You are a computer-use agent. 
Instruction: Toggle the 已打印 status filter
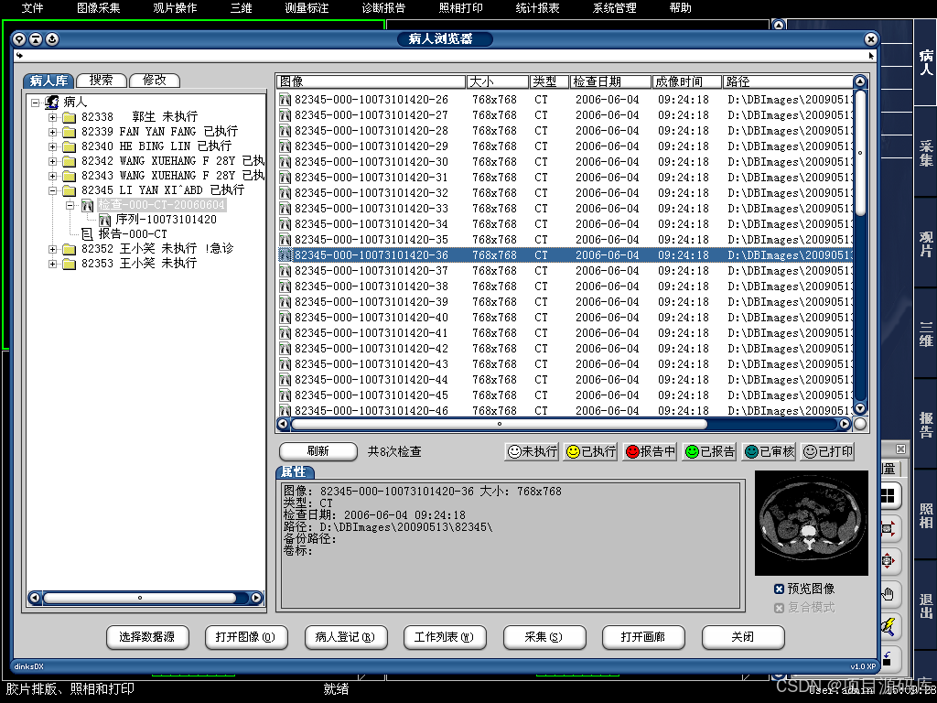827,452
